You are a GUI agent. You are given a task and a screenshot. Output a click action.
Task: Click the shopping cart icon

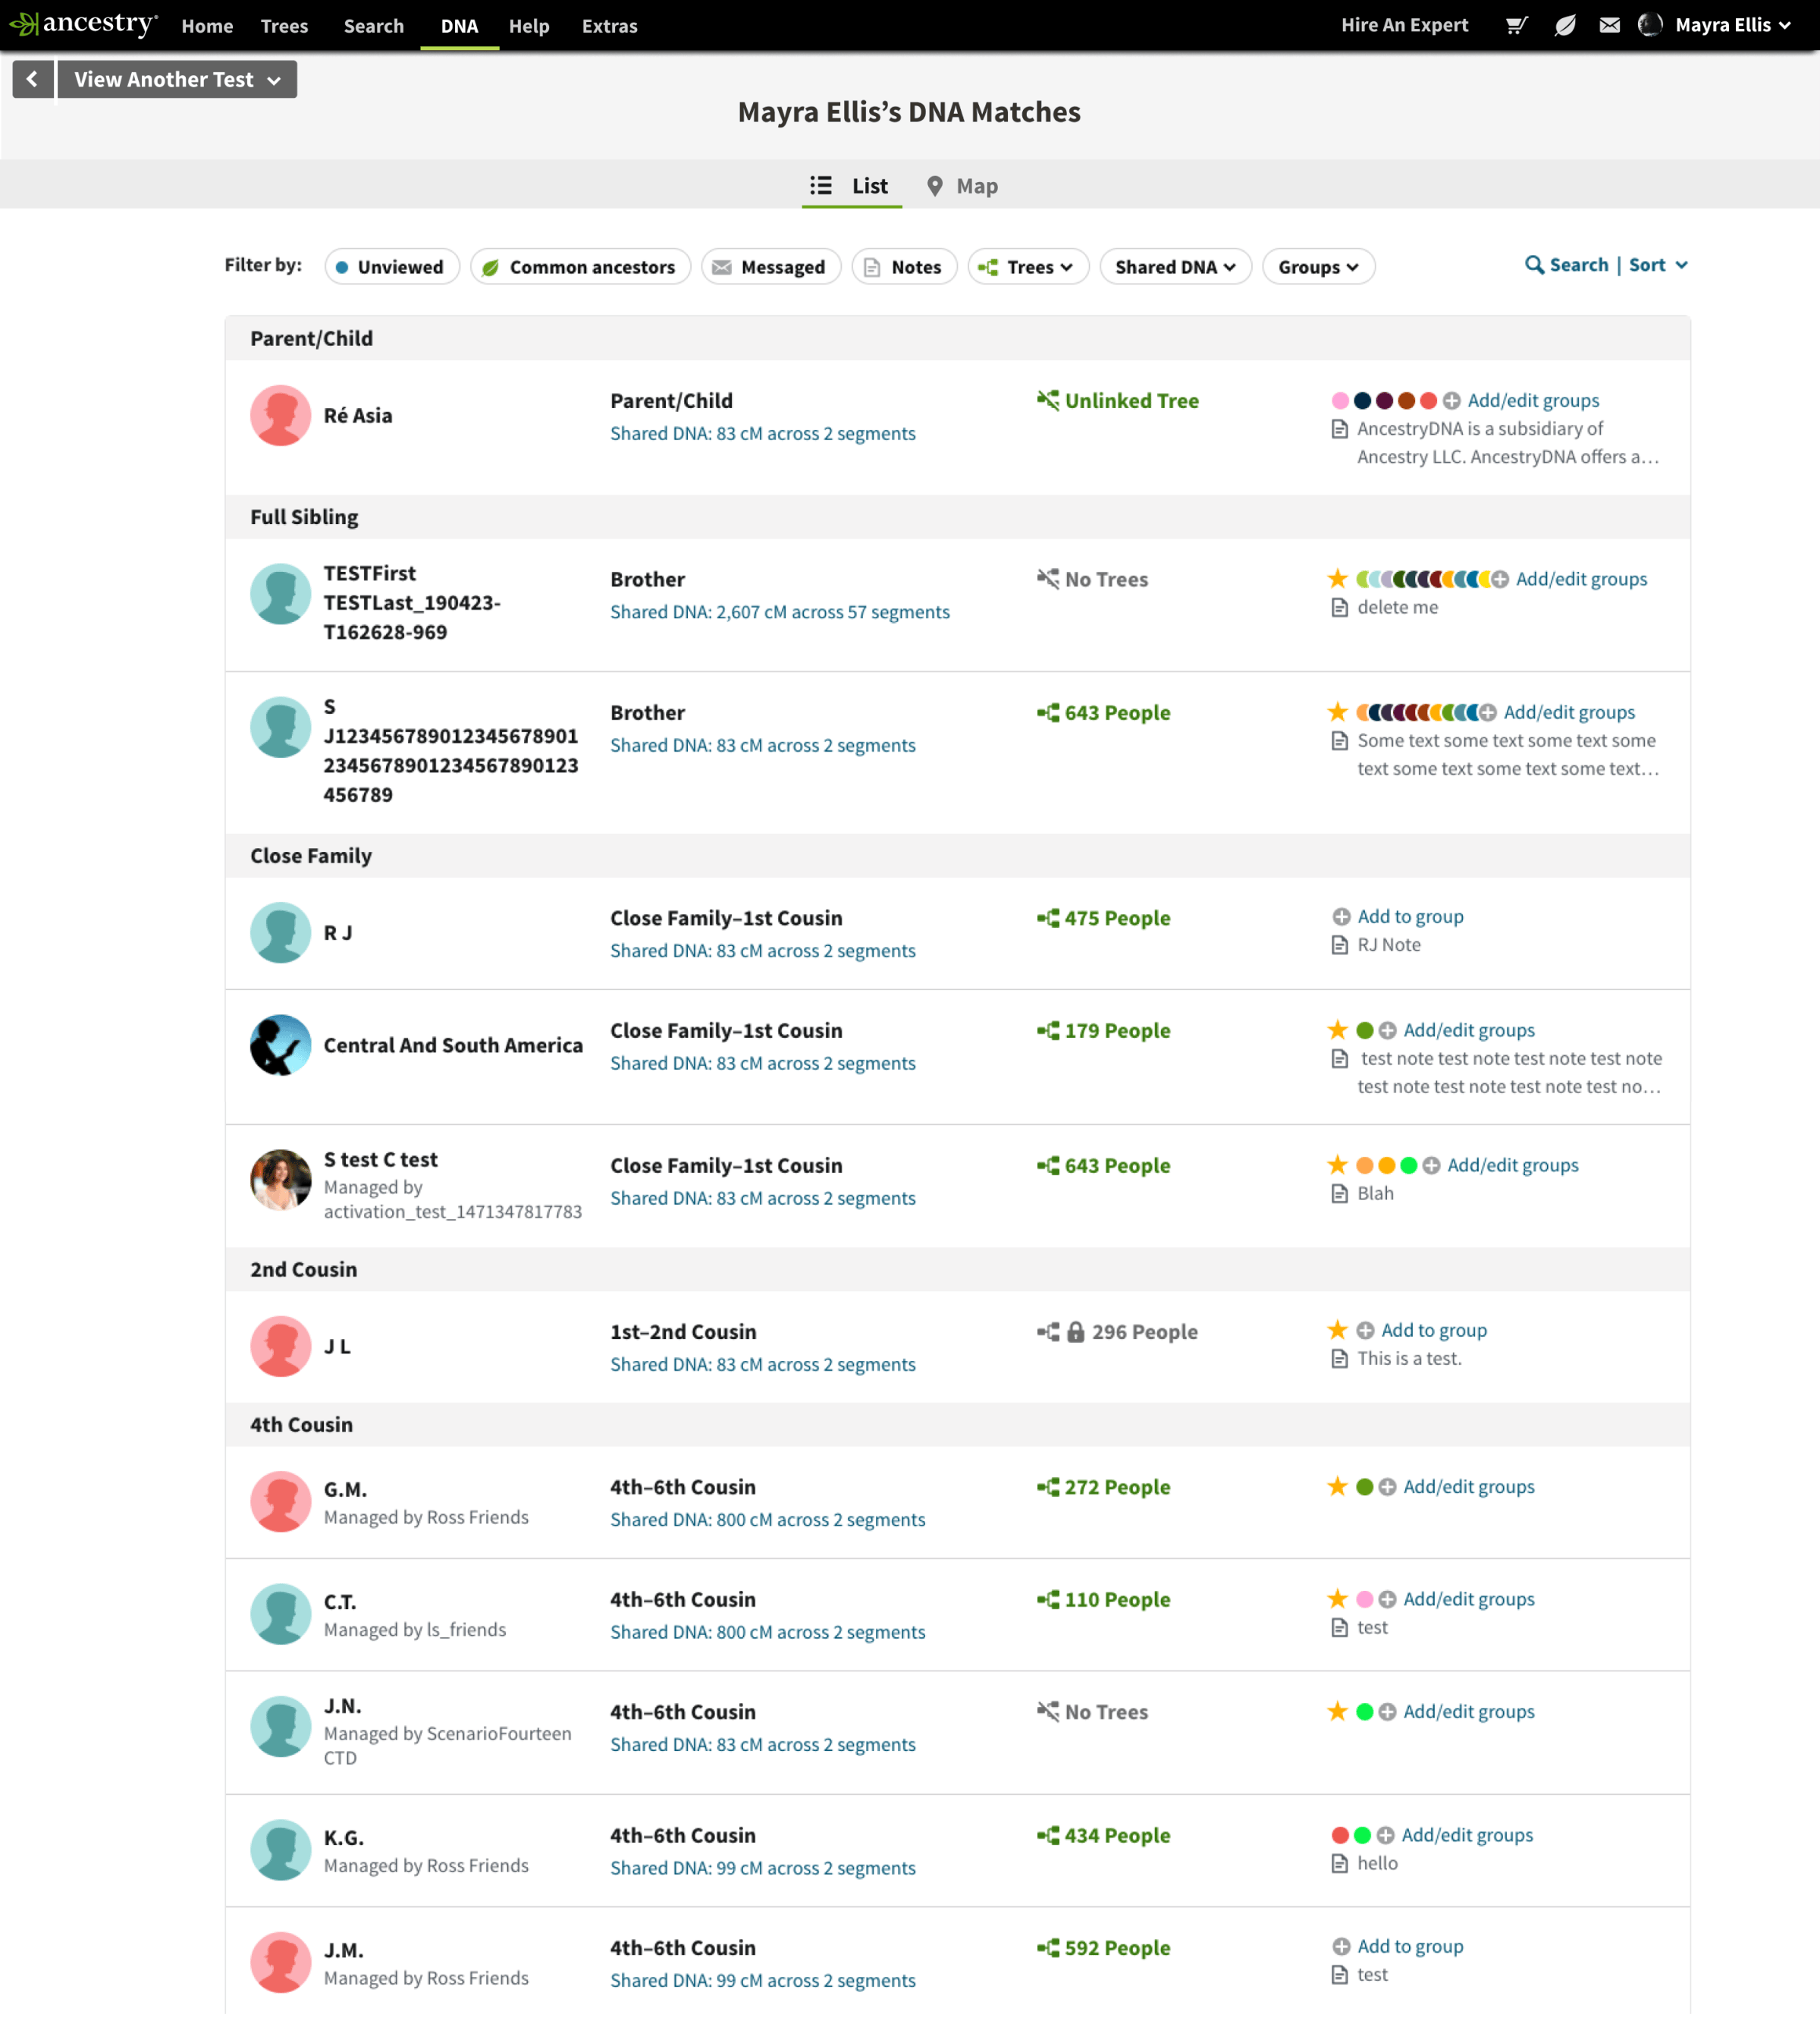[x=1516, y=25]
